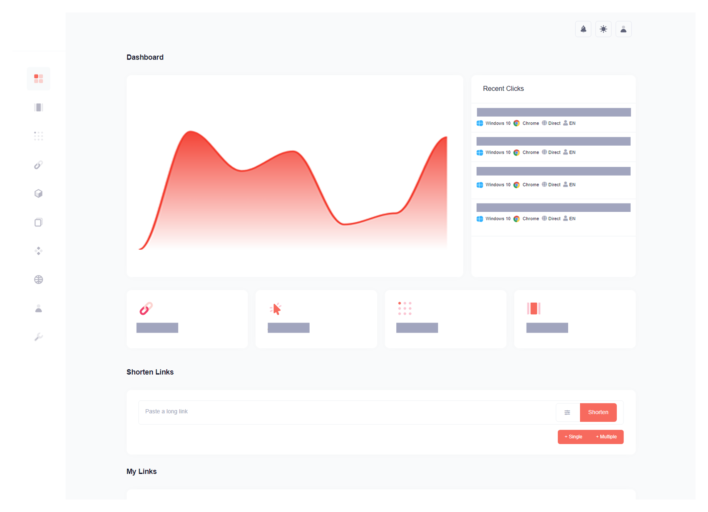Click the links stat card with chain icon
Image resolution: width=708 pixels, height=512 pixels.
(x=187, y=319)
